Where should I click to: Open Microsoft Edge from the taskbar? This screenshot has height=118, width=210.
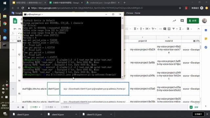(5, 30)
